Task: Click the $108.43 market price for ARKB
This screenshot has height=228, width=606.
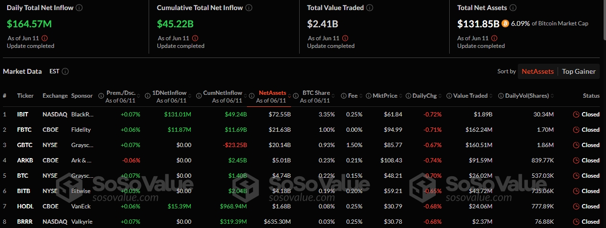Action: [x=391, y=160]
